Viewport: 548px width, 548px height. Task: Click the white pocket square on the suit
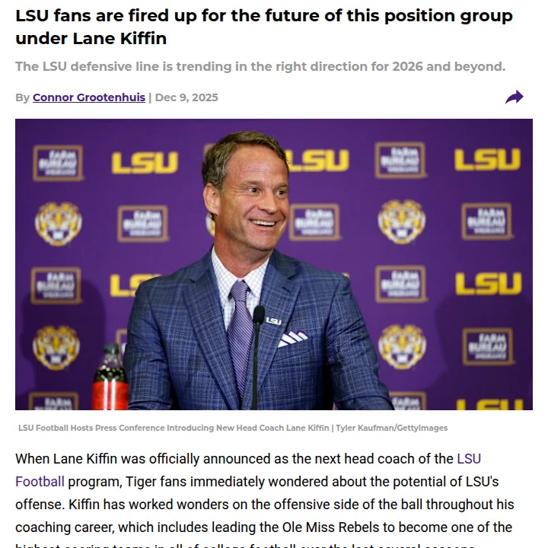(x=293, y=338)
